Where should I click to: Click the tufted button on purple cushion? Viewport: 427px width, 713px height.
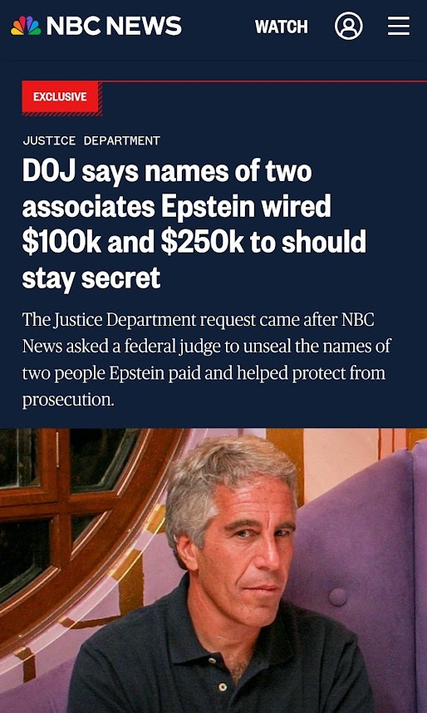[x=338, y=597]
